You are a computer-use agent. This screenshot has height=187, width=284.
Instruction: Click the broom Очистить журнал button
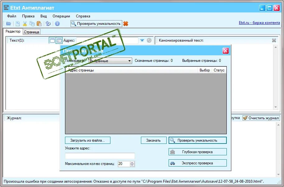tap(261, 118)
